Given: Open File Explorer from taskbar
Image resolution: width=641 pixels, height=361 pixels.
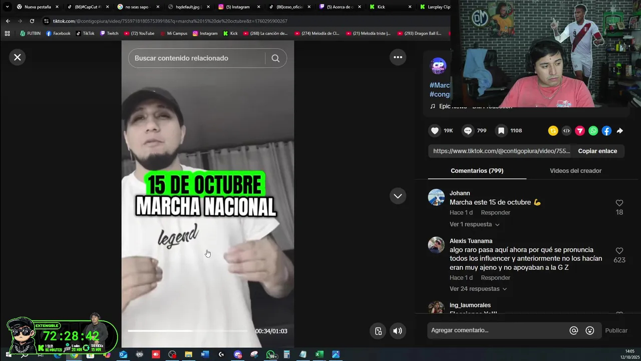Looking at the screenshot, I should (188, 354).
